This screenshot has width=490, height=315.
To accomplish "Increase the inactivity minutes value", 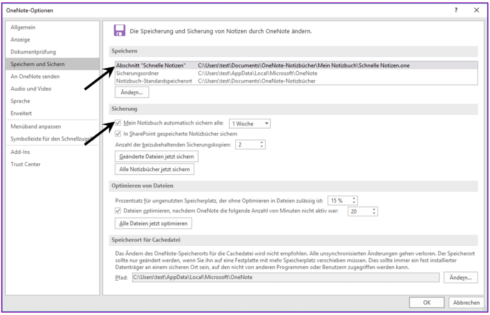I will click(x=374, y=210).
